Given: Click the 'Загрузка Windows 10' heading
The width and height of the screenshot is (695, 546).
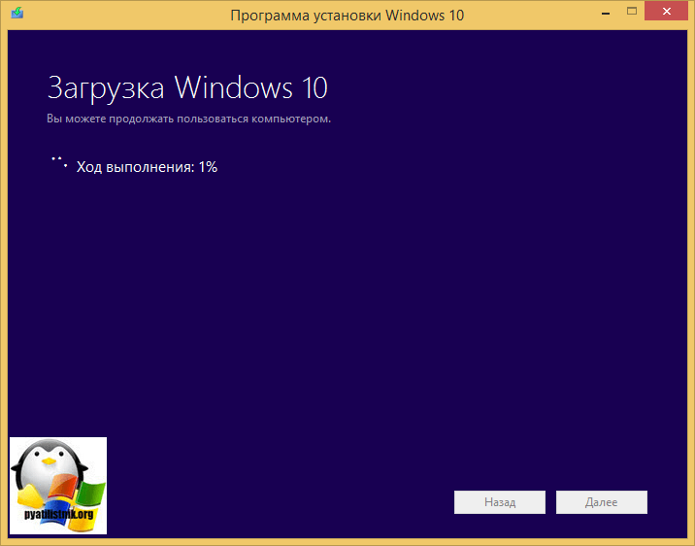Looking at the screenshot, I should (x=187, y=87).
